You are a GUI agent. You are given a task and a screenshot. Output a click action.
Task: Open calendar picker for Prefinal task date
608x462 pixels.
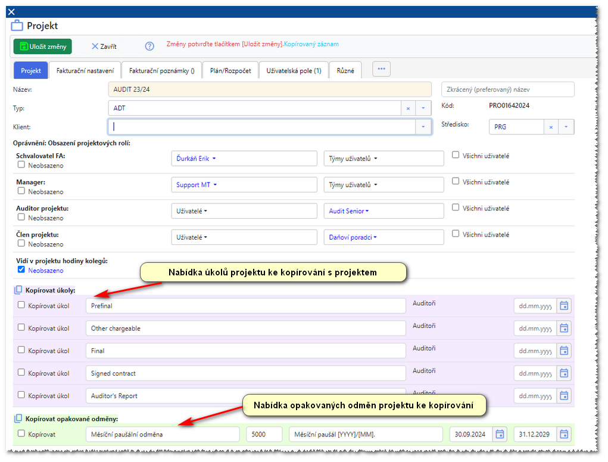tap(564, 306)
